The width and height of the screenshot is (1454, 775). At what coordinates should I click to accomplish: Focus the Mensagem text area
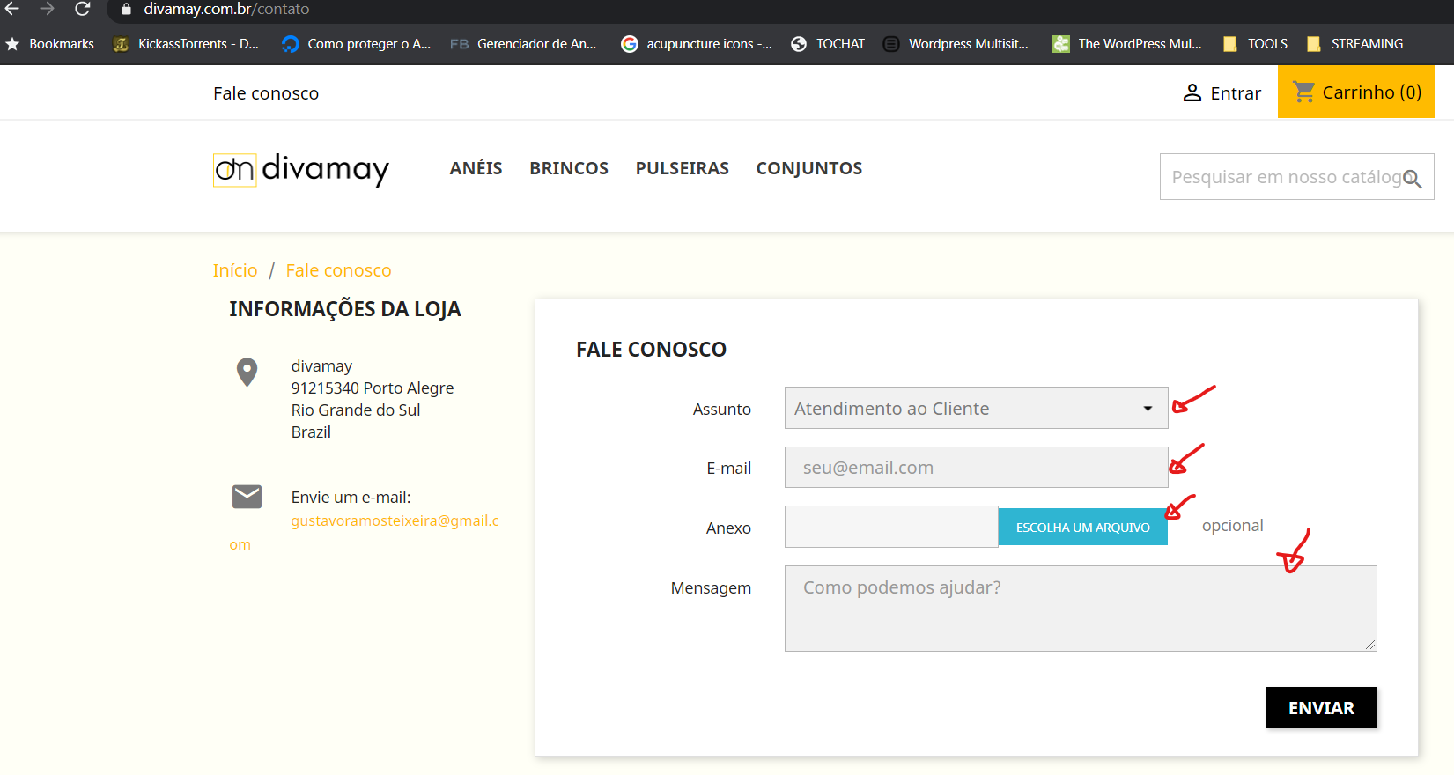(x=1081, y=609)
